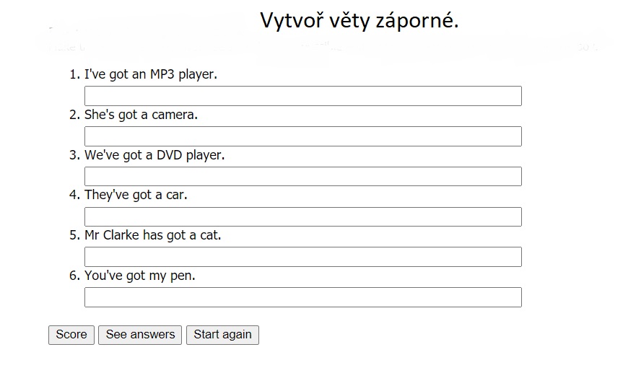This screenshot has height=373, width=623.
Task: Click the answer field for "You've got my pen"
Action: click(x=302, y=297)
